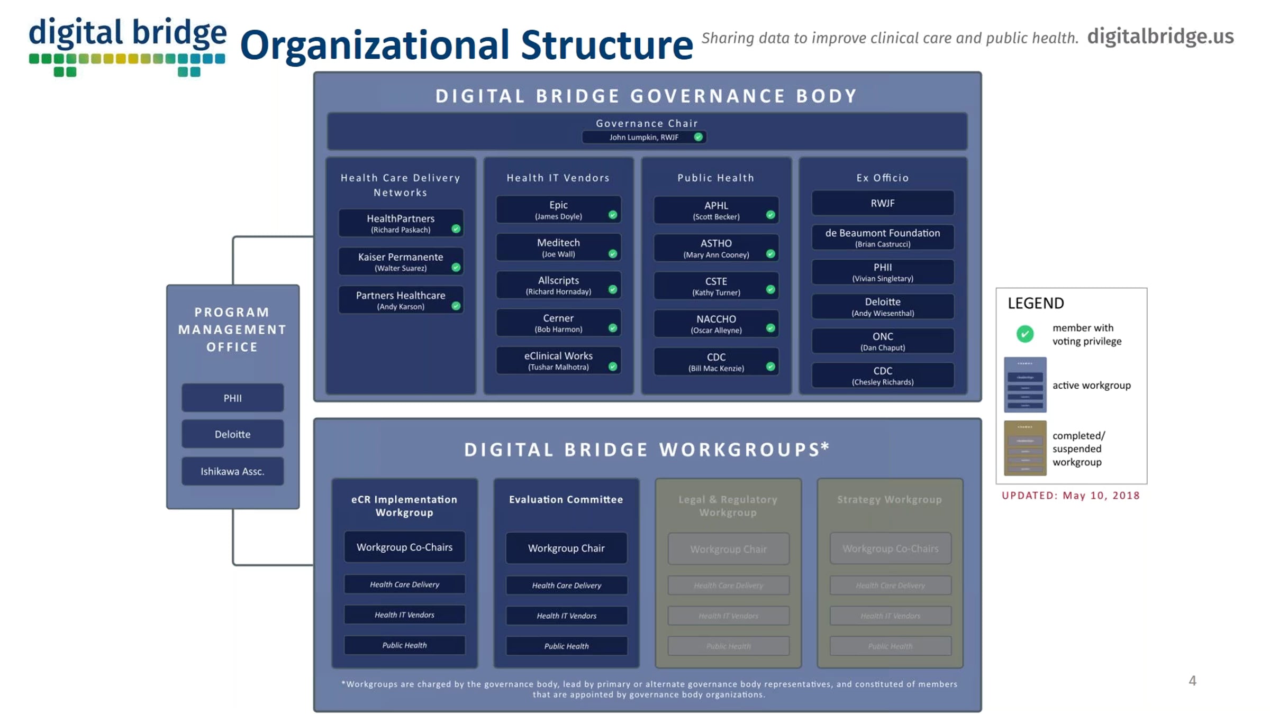
Task: Click checkmark icon on APHL box
Action: tap(770, 215)
